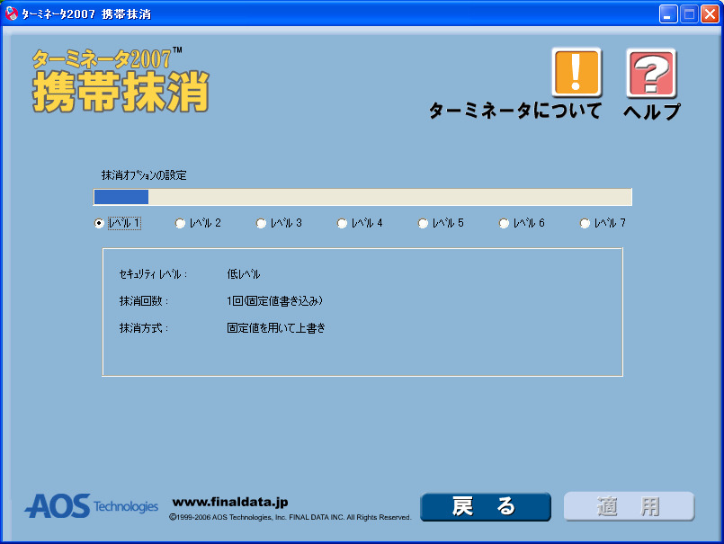Open the orange exclamation ターミネータについて icon
The width and height of the screenshot is (724, 544).
pos(577,73)
